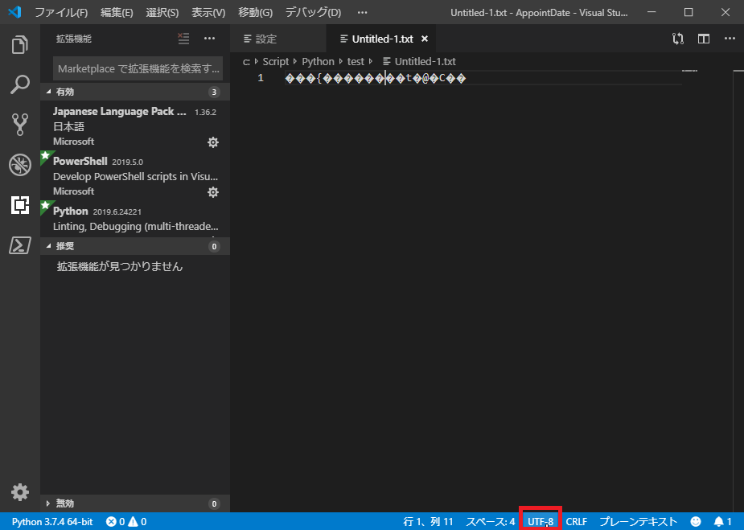Click the 行 1、列 11 cursor position
Viewport: 744px width, 530px height.
tap(428, 521)
